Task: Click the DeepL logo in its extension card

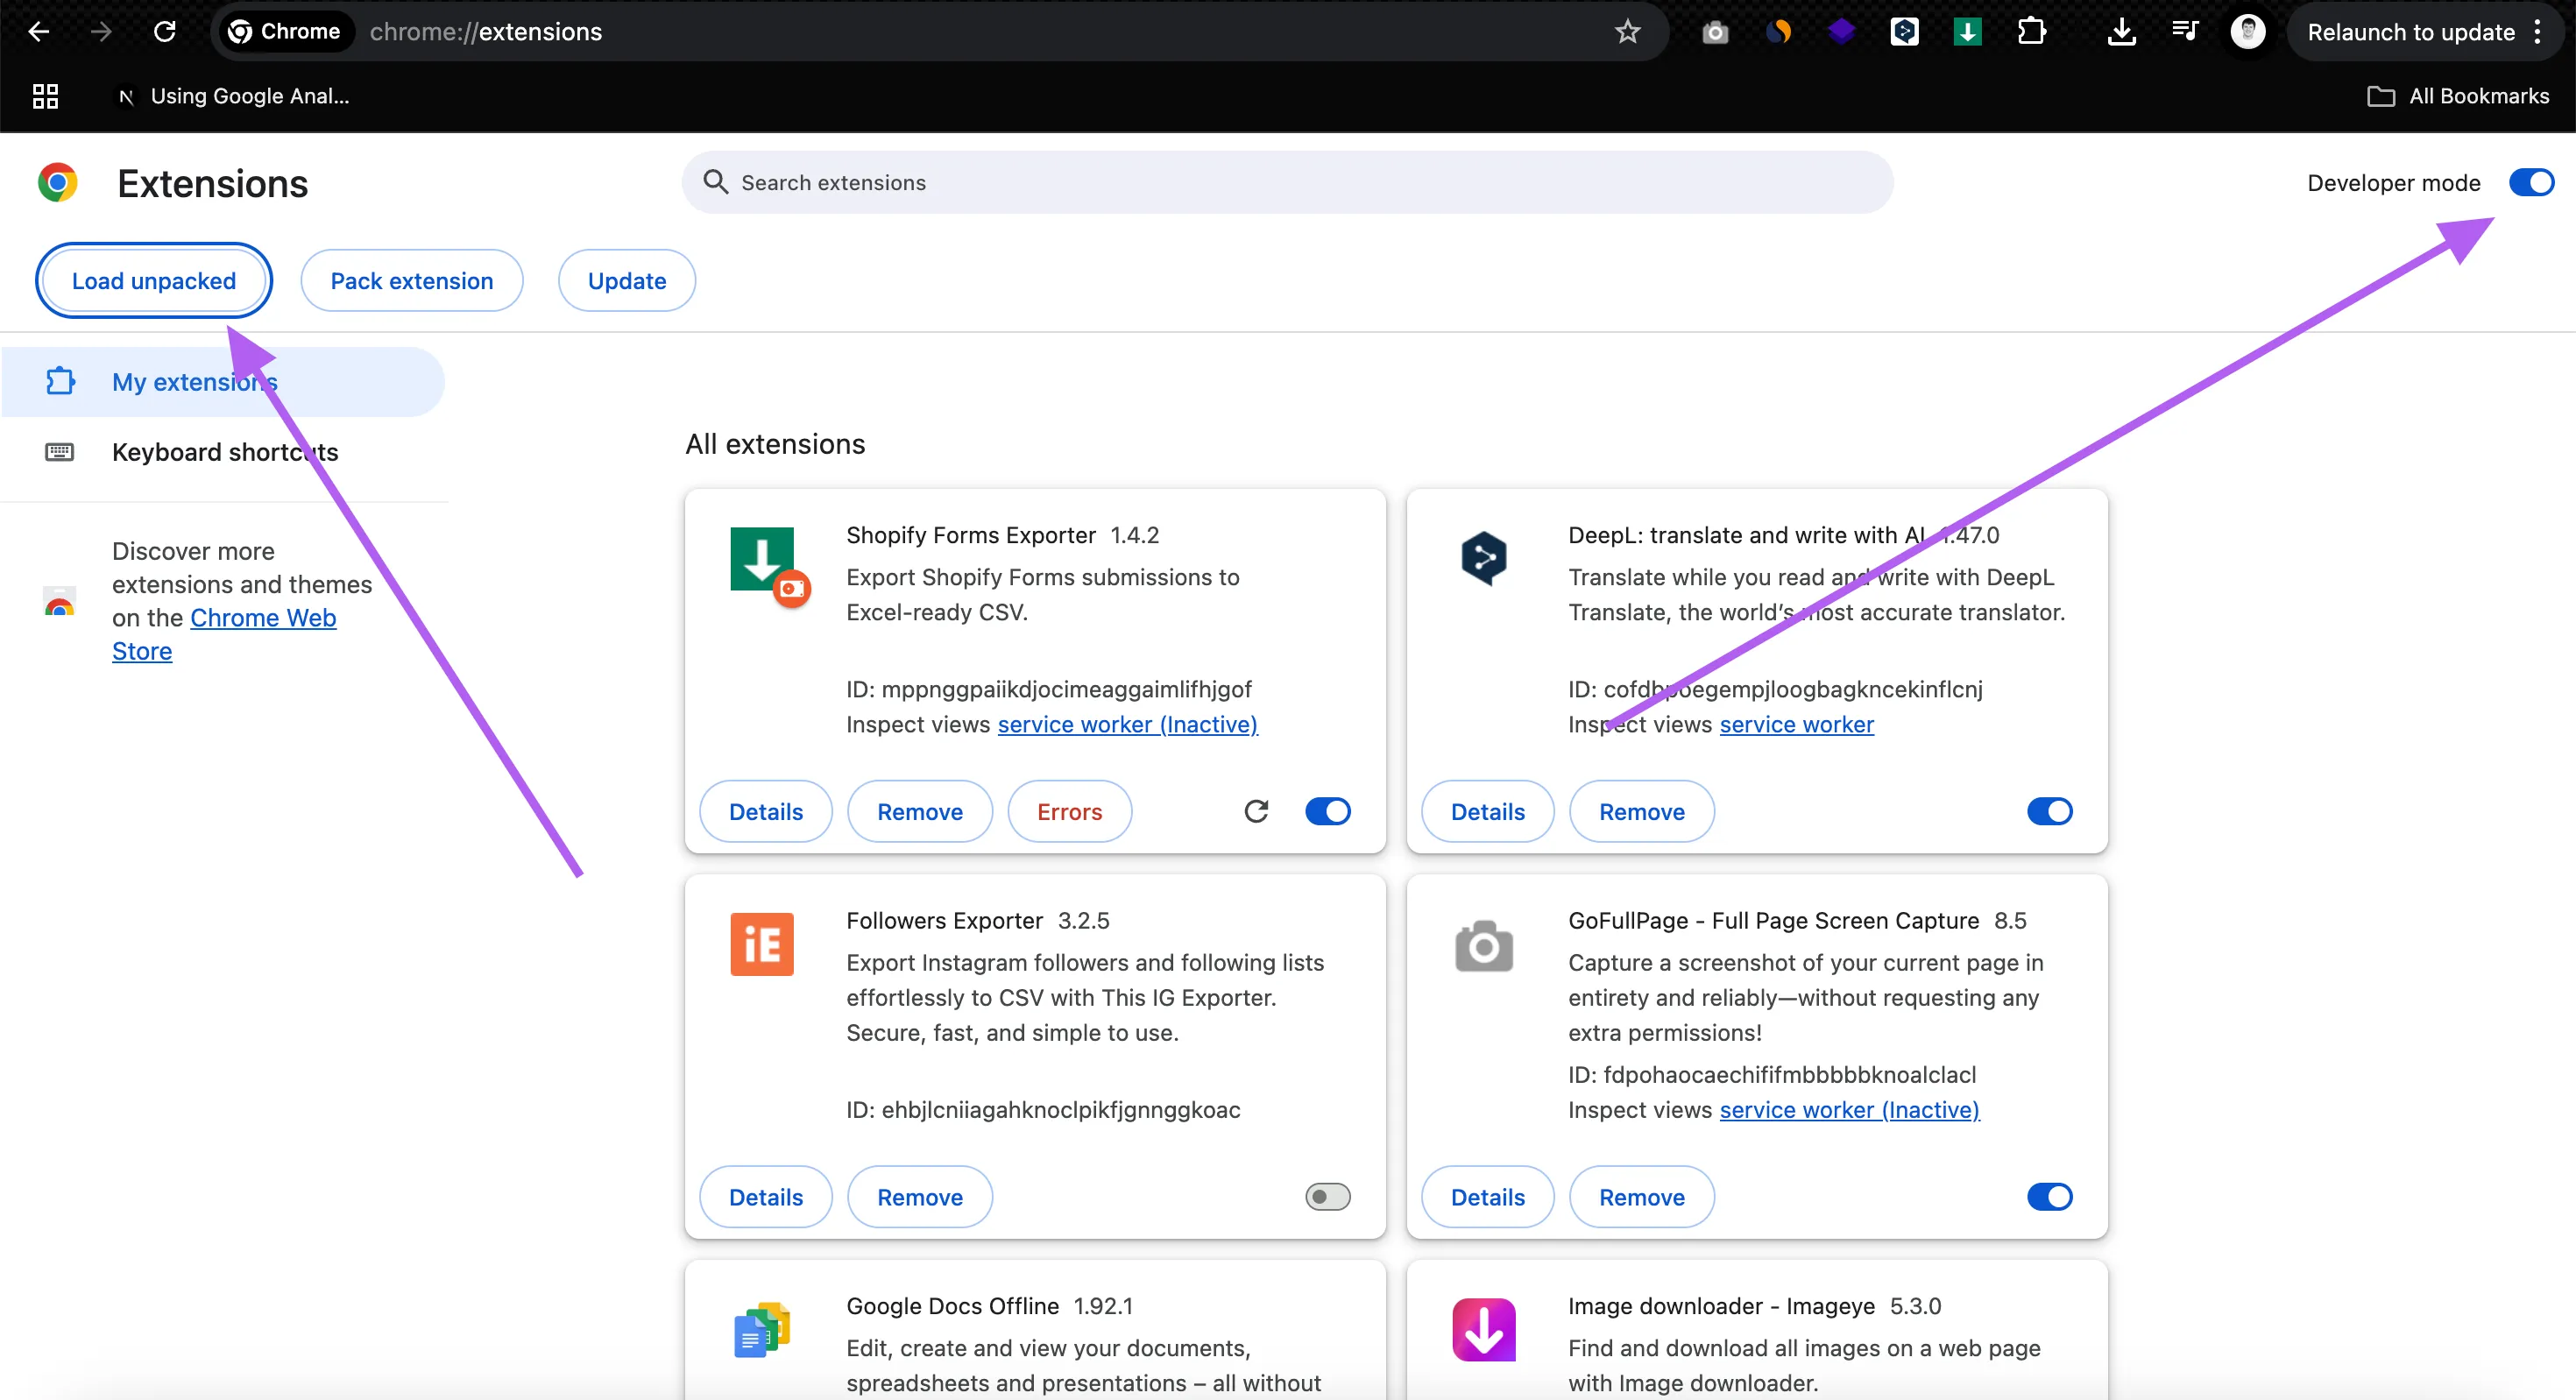Action: pos(1483,558)
